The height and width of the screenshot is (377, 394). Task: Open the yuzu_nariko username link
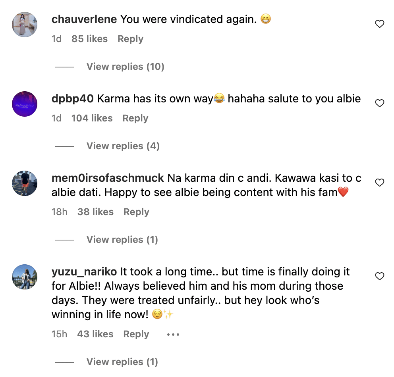84,272
